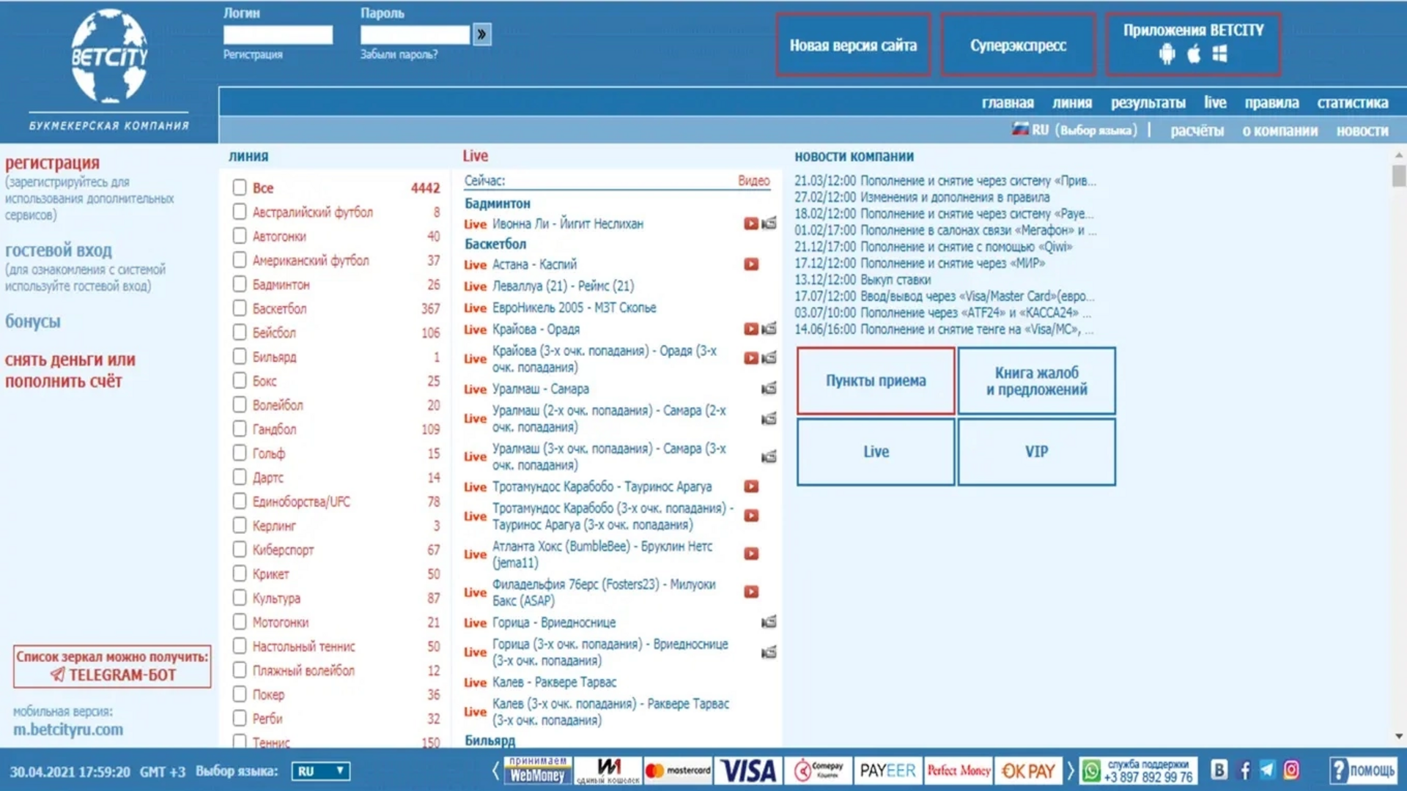Open WhatsApp support contact icon
1407x791 pixels.
pyautogui.click(x=1092, y=770)
